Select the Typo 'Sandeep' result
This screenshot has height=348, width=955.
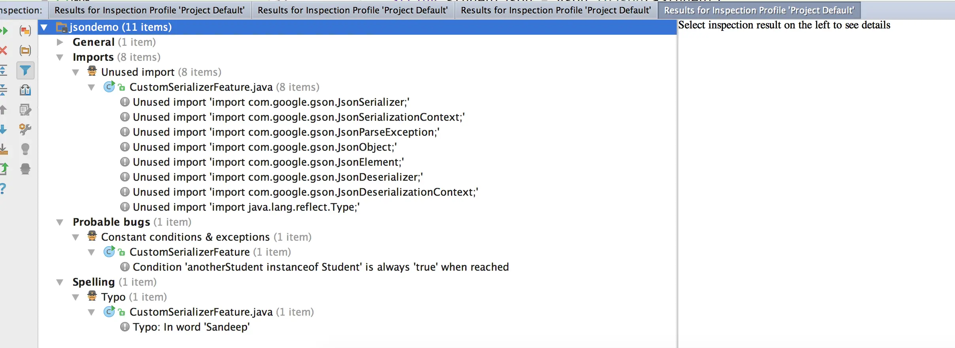coord(191,327)
